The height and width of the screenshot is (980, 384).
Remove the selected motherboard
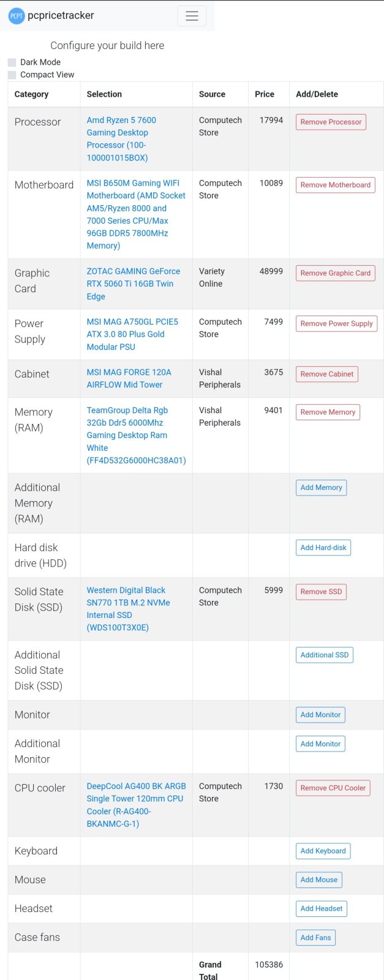pyautogui.click(x=335, y=185)
